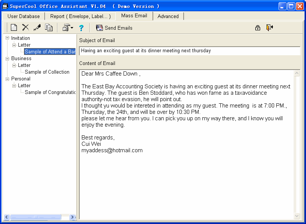The image size is (306, 224).
Task: Click the padlock icon in toolbar
Action: coord(258,27)
